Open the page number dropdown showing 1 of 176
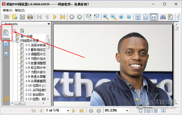Screen dimensions: 182x115 (68, 110)
